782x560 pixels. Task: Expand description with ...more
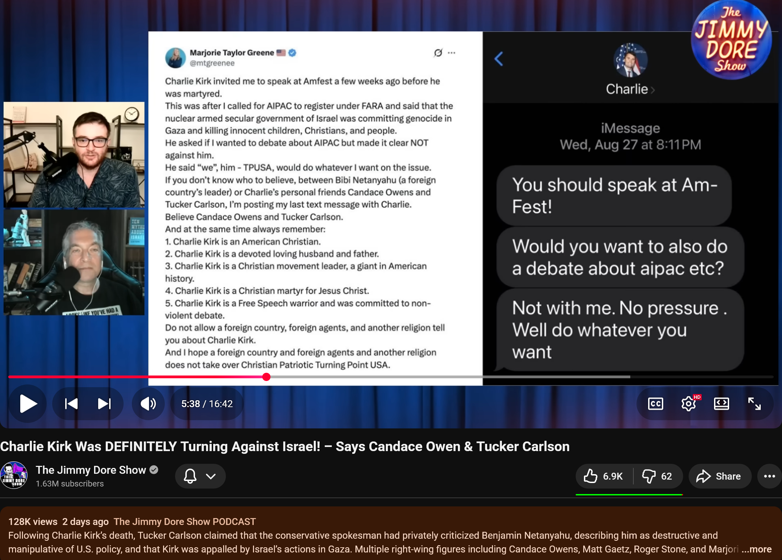(757, 549)
